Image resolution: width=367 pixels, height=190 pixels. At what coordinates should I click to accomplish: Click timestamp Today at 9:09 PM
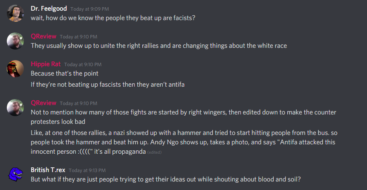click(90, 9)
